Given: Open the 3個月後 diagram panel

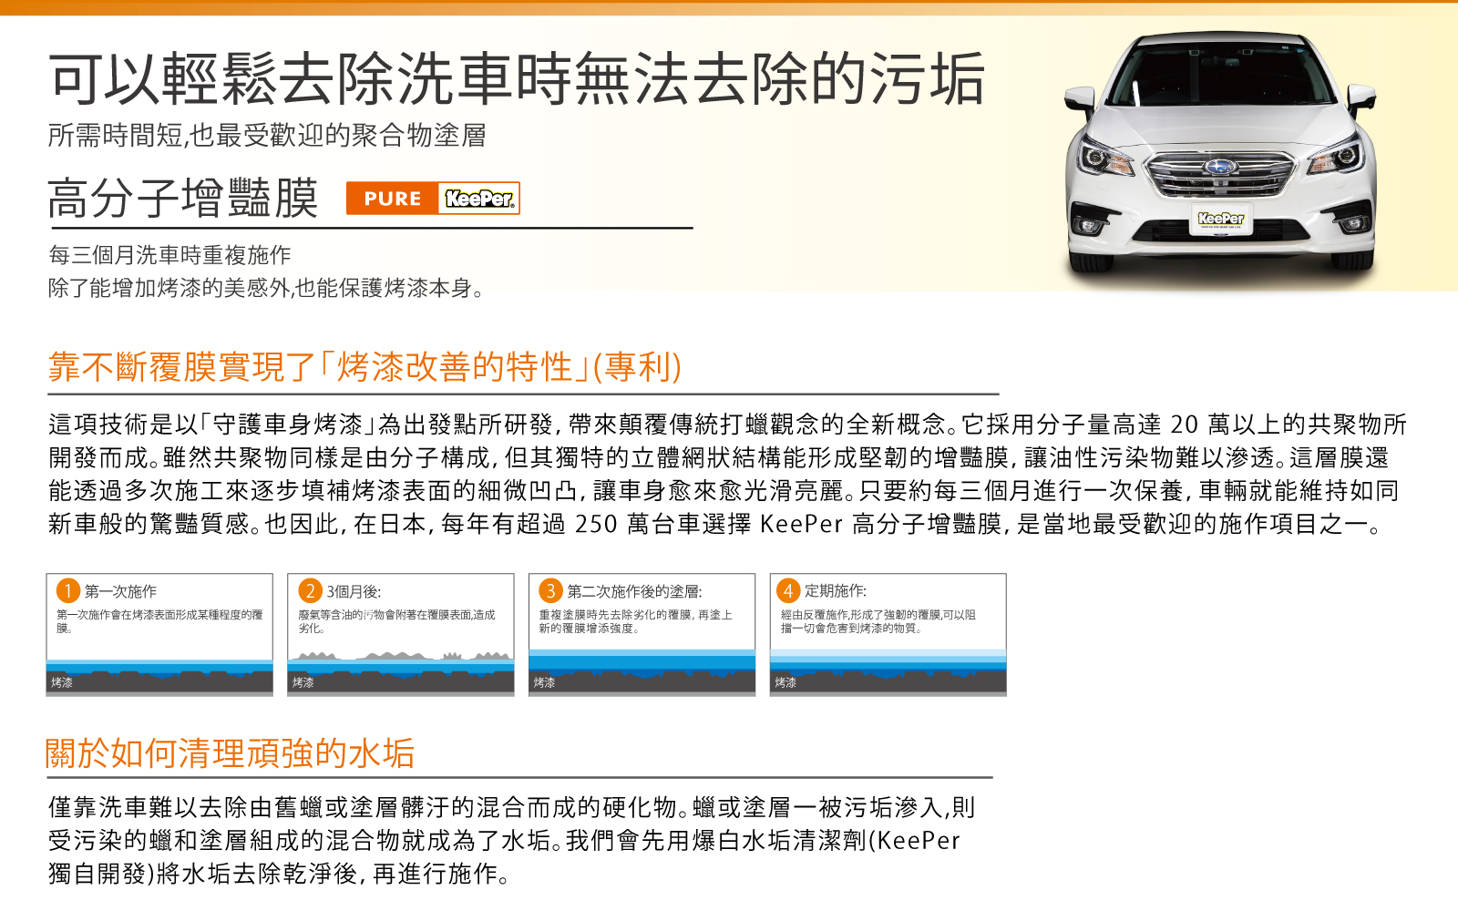Looking at the screenshot, I should (x=401, y=635).
